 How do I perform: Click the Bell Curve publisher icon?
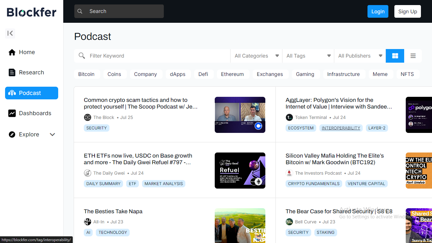(x=289, y=222)
